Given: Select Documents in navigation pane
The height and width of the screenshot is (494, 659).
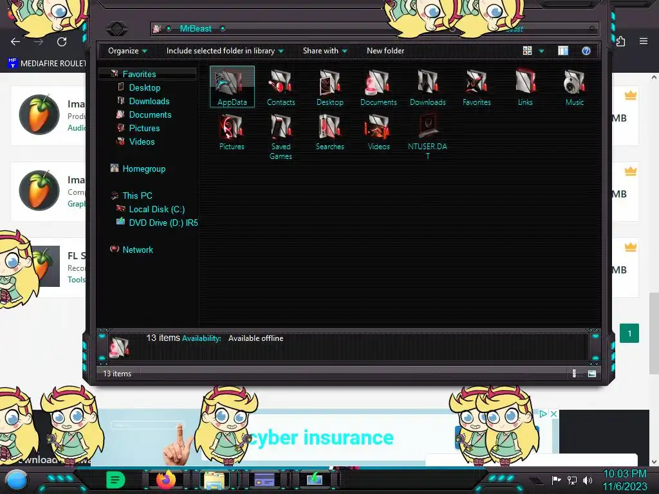Looking at the screenshot, I should [150, 114].
